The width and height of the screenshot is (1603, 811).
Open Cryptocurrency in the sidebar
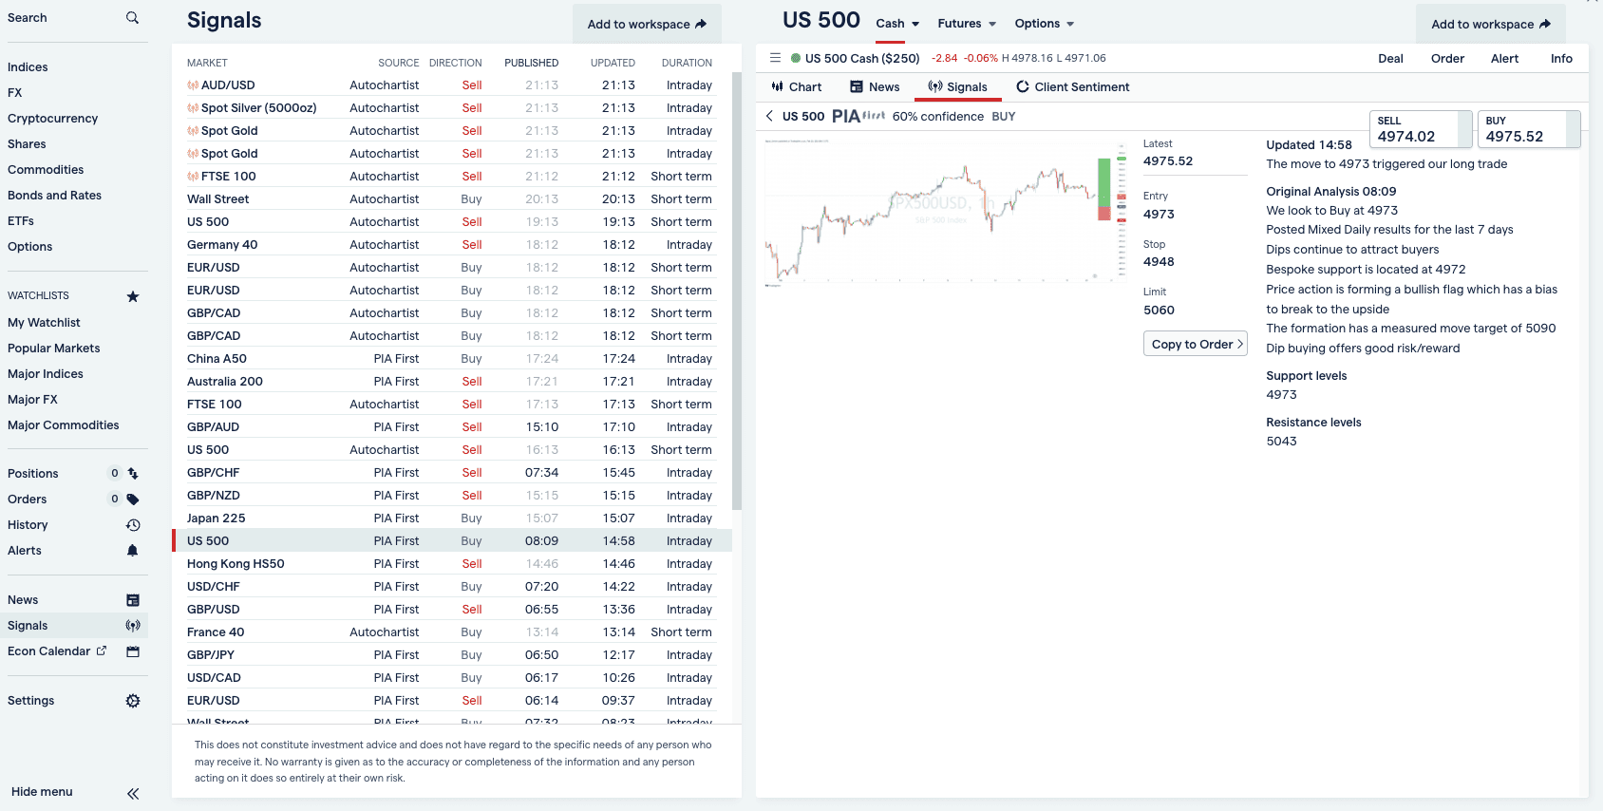tap(52, 119)
